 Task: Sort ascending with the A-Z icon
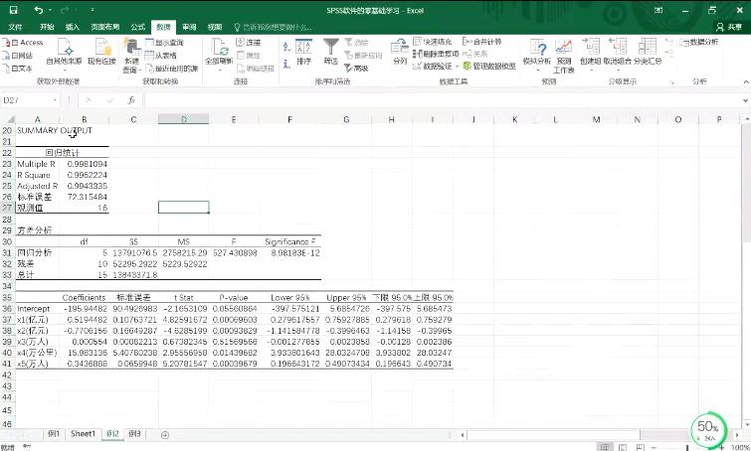(286, 47)
